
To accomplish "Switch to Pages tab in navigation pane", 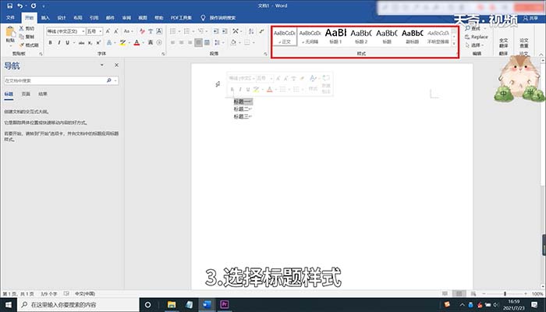I will [x=26, y=94].
